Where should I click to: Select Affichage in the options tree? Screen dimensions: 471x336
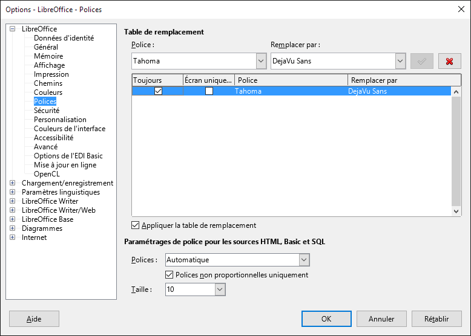(49, 65)
